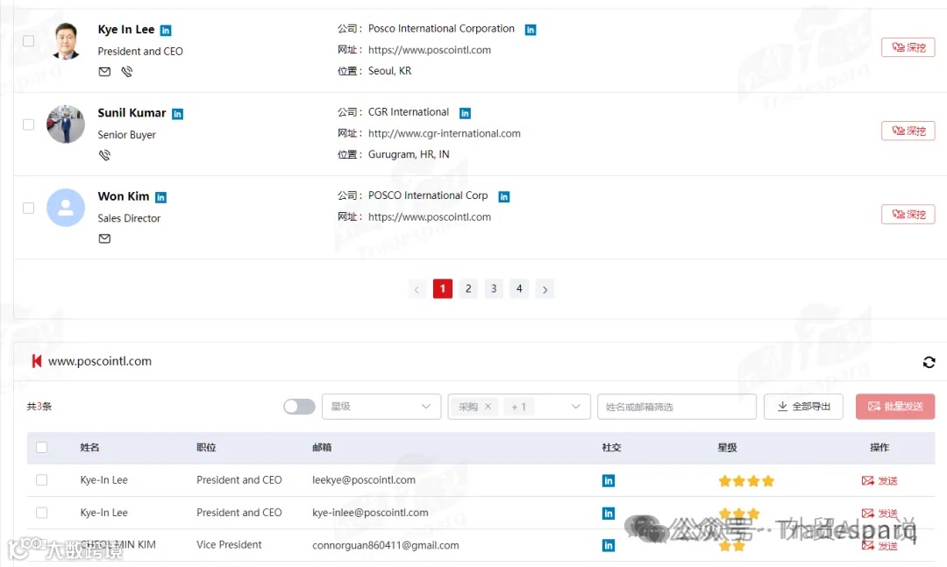Open CGR International LinkedIn icon
Screen dimensions: 947x567
pos(465,113)
